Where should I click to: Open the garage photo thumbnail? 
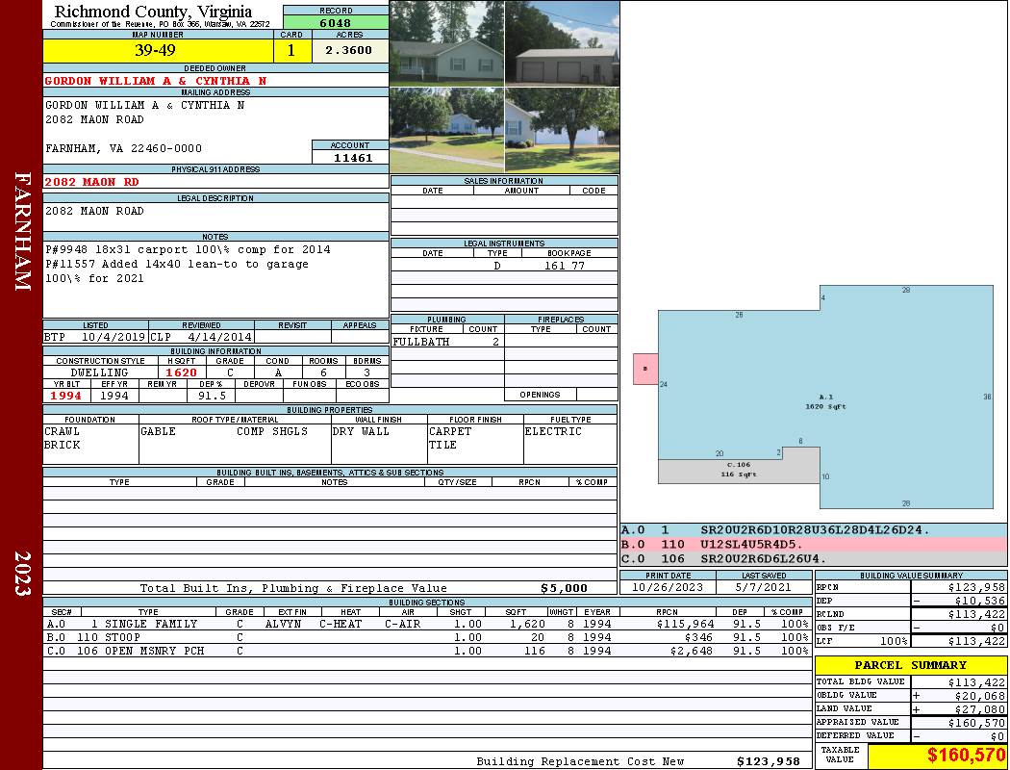[563, 42]
